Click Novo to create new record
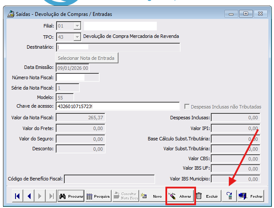Viewport: 274px width, 208px height. 152,196
